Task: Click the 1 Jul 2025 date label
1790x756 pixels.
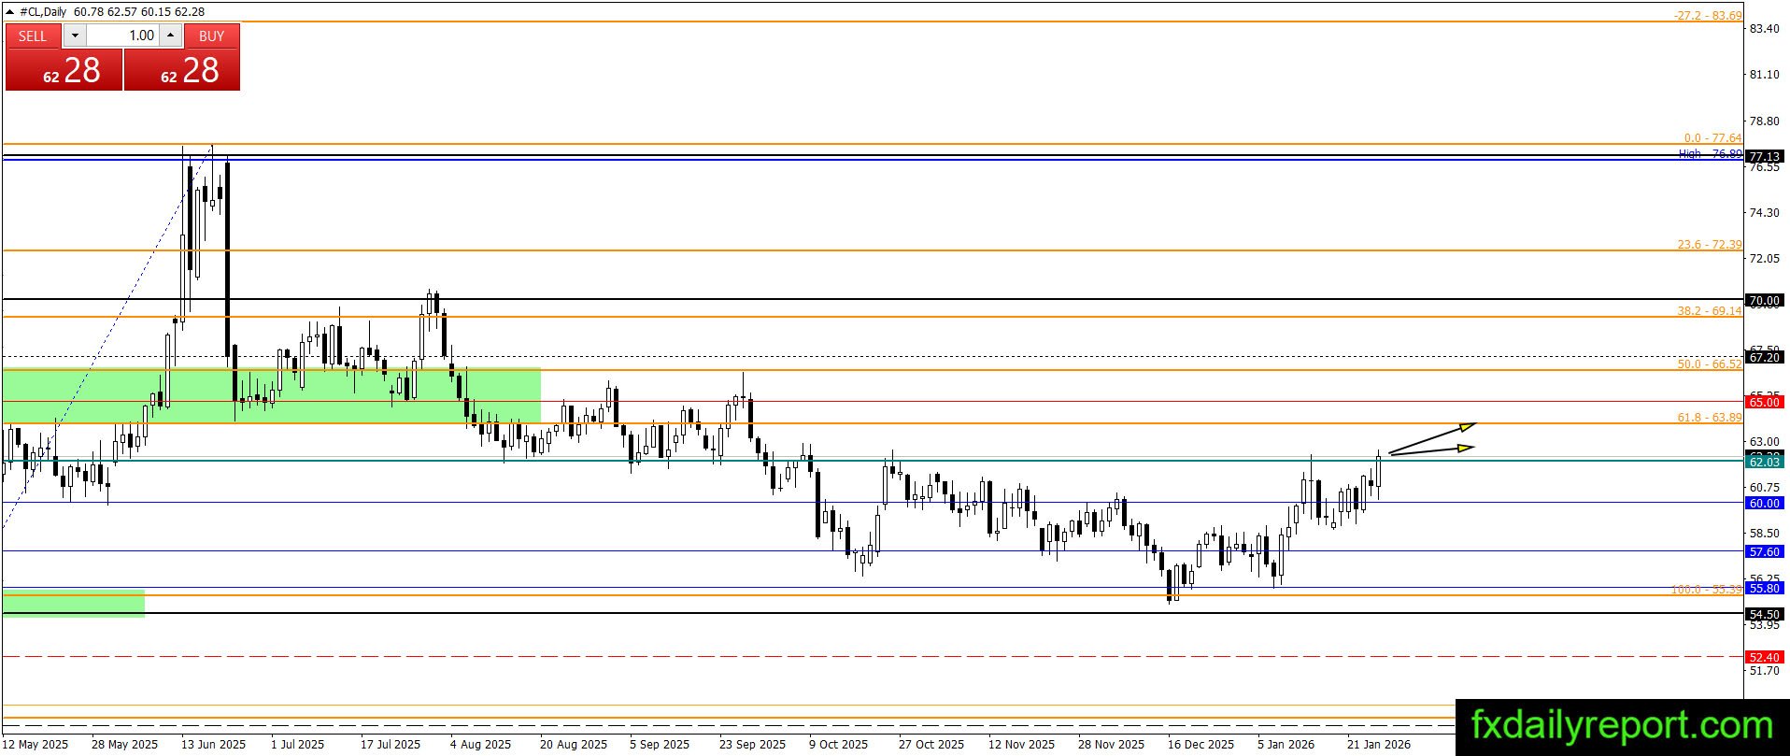Action: pyautogui.click(x=298, y=745)
